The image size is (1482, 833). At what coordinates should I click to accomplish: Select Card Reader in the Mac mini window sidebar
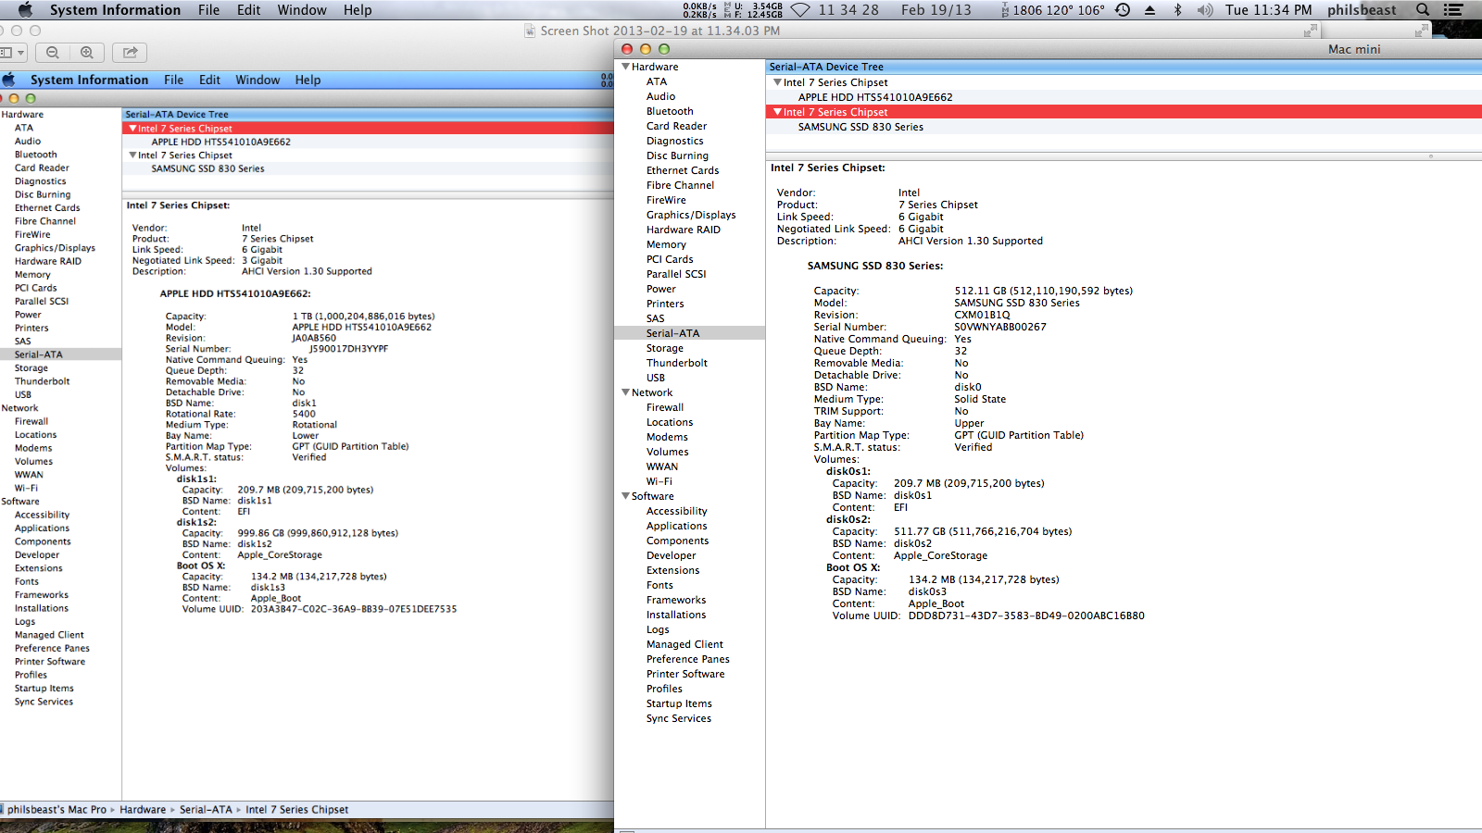(x=676, y=126)
